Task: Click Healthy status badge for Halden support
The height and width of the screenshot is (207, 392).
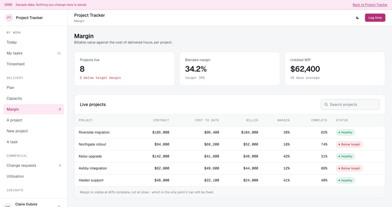Action: (345, 180)
